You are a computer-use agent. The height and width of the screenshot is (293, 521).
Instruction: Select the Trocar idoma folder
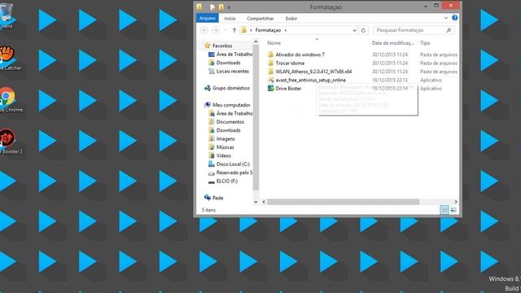tap(290, 63)
